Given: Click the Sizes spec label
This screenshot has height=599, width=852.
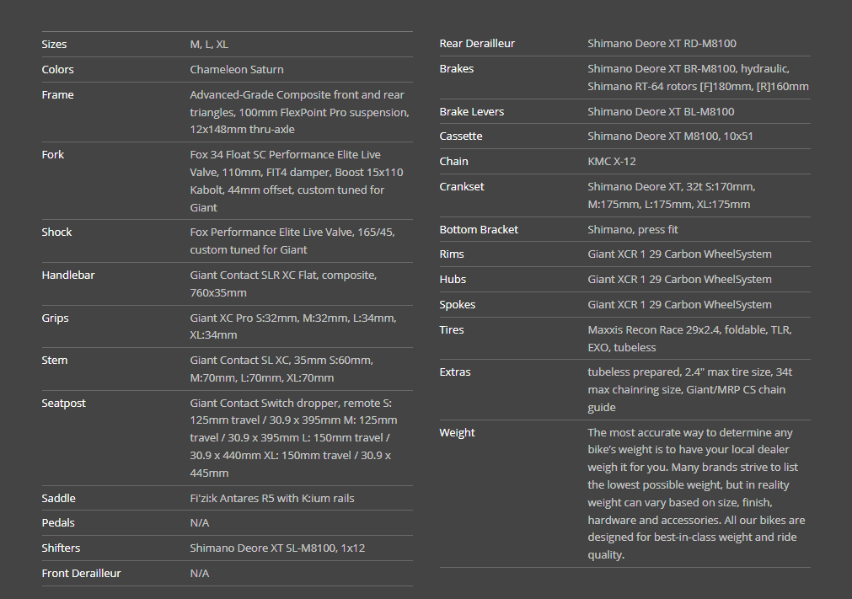Looking at the screenshot, I should (54, 44).
